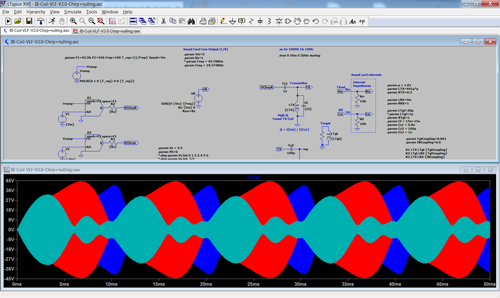Screen dimensions: 500x298
Task: Cascade windows toolbar icon
Action: pos(143,21)
